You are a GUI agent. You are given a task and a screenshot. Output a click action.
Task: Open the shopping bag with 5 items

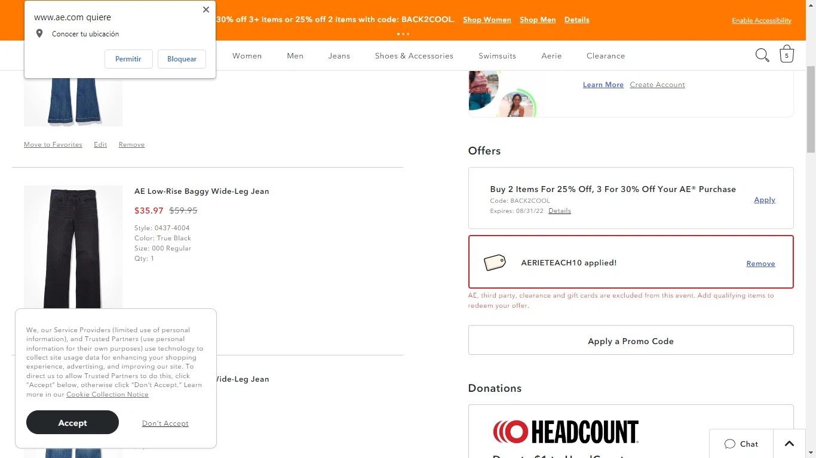click(787, 54)
